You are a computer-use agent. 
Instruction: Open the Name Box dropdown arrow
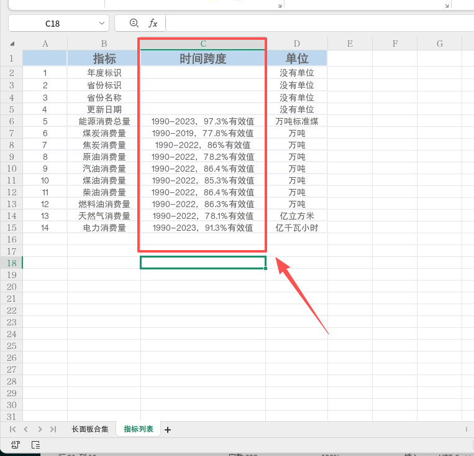pyautogui.click(x=102, y=23)
